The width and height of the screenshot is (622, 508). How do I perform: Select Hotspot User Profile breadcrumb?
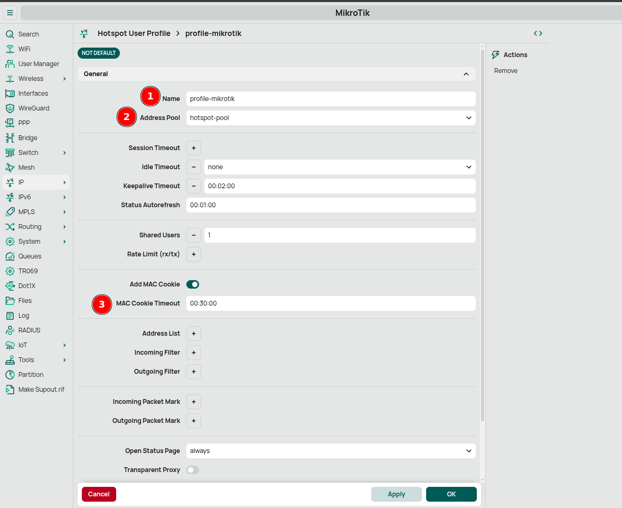[x=134, y=33]
